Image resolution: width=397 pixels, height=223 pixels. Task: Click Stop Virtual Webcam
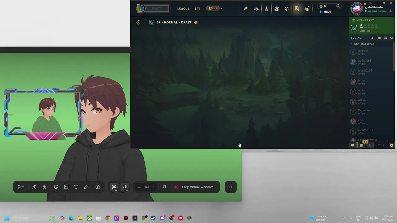pos(194,187)
